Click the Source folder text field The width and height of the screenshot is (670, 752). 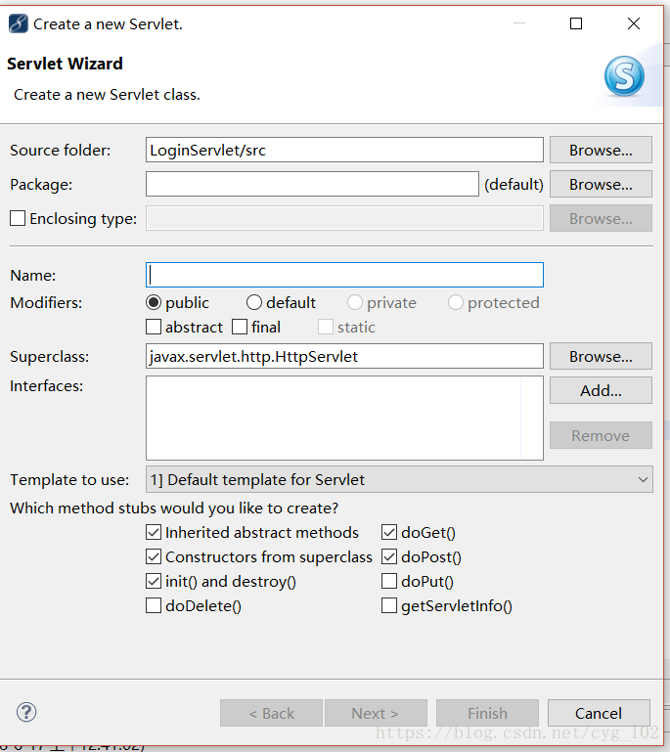pos(344,151)
